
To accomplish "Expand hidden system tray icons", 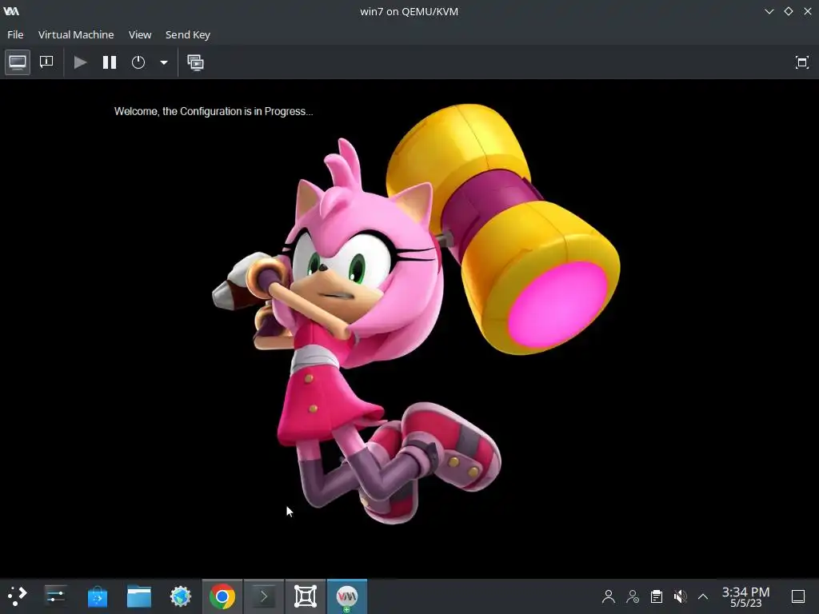I will tap(703, 596).
